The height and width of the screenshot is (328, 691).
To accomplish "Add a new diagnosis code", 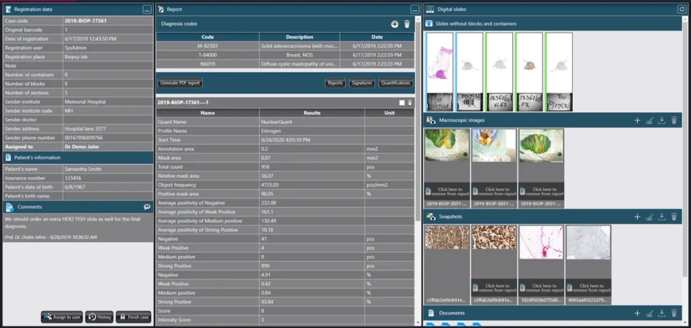I will click(x=395, y=24).
